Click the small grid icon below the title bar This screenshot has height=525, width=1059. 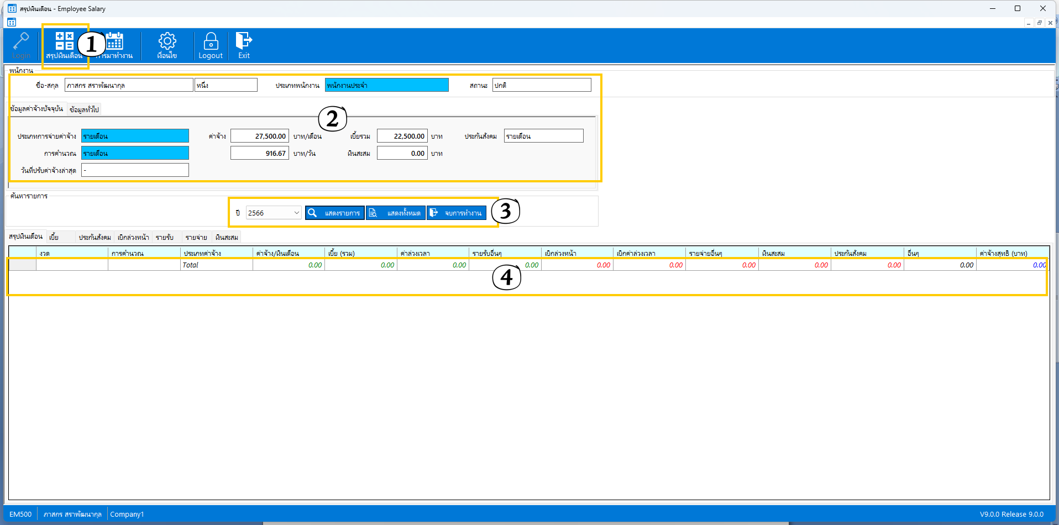(12, 22)
